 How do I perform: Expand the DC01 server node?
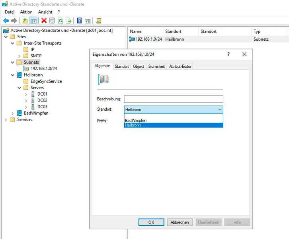[x=26, y=94]
